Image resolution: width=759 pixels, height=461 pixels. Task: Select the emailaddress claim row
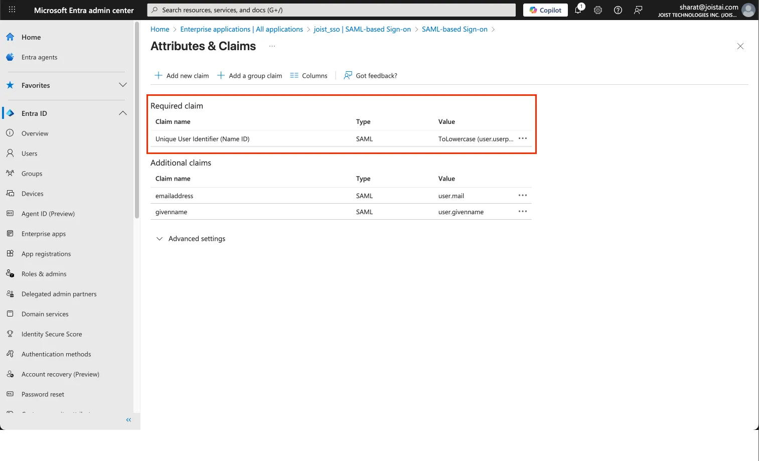point(341,196)
